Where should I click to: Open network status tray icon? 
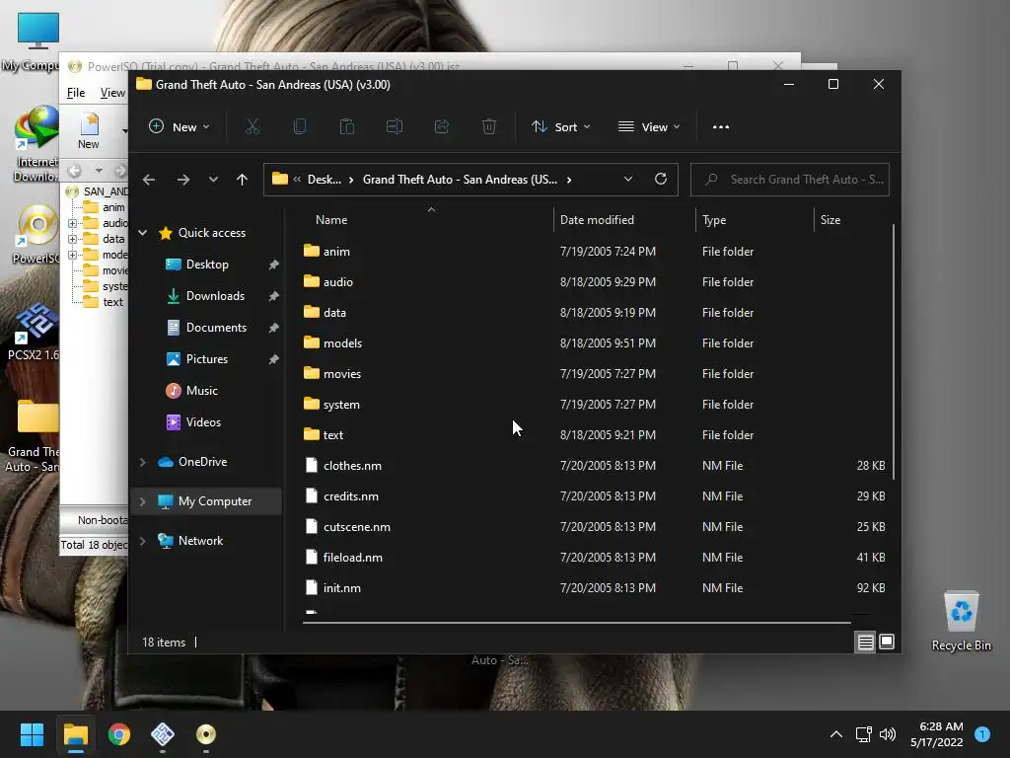click(x=863, y=734)
